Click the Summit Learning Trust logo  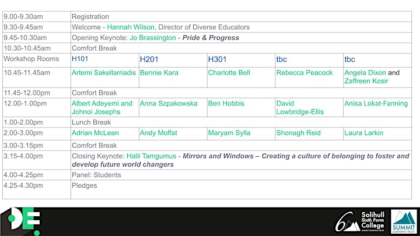[x=404, y=221]
